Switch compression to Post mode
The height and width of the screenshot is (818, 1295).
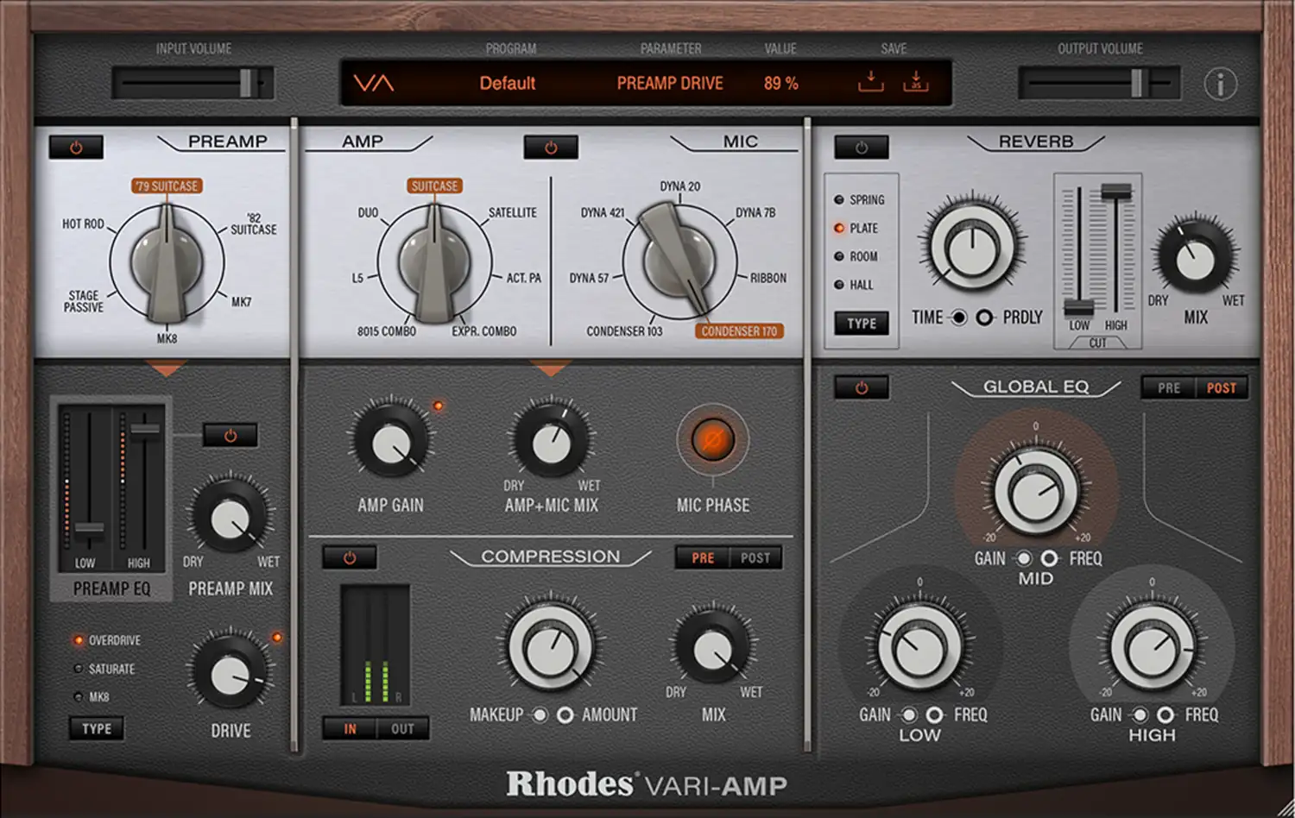coord(755,557)
